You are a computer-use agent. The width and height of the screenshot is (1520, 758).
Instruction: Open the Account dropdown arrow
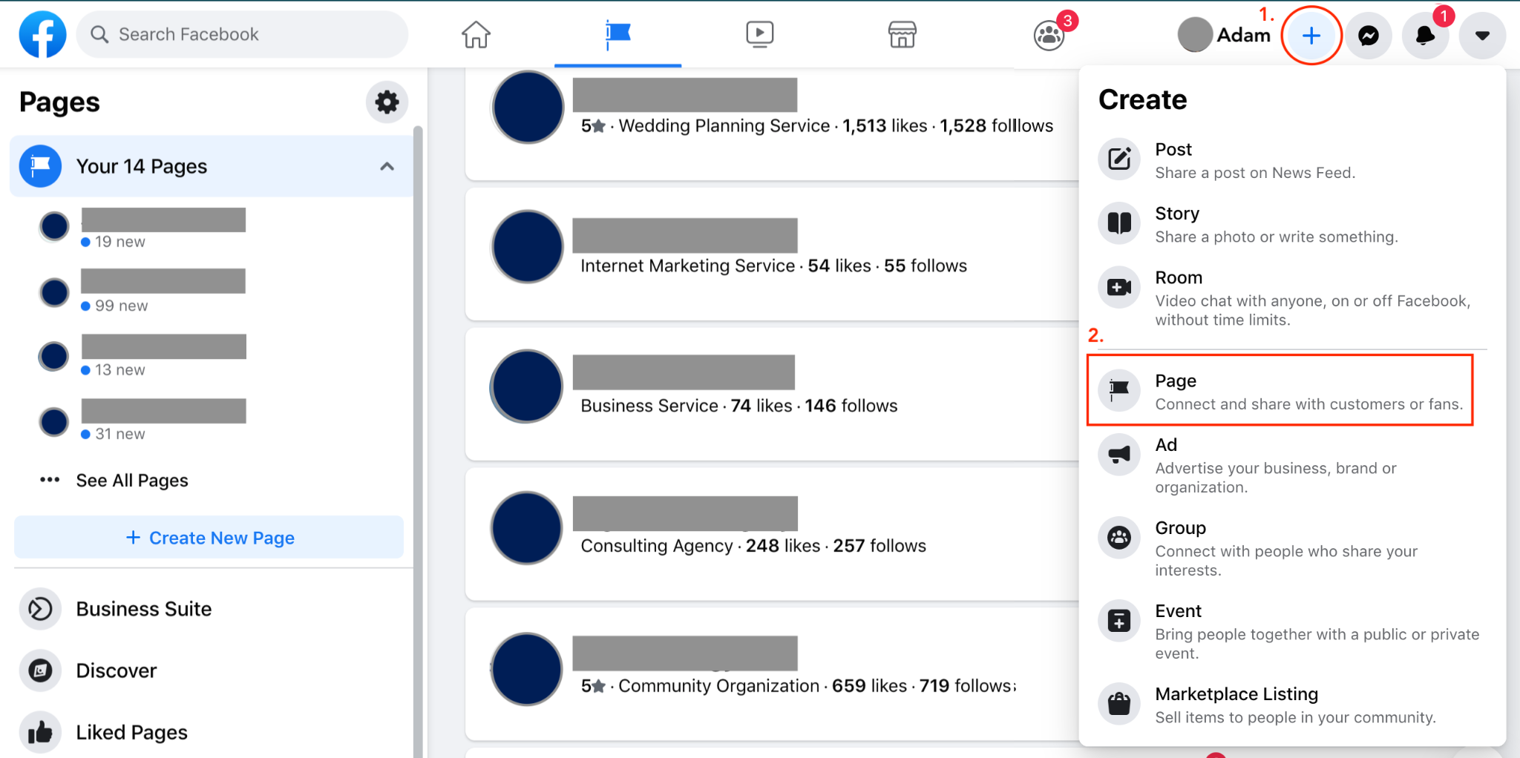click(1482, 35)
